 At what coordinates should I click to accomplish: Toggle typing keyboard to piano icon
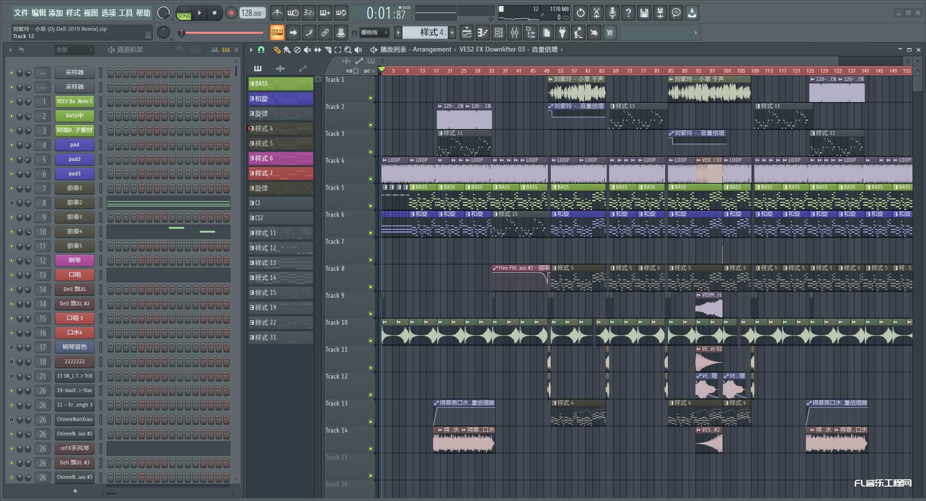(277, 33)
